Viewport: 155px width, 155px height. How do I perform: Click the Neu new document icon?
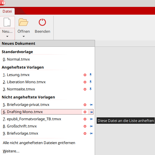(7, 22)
